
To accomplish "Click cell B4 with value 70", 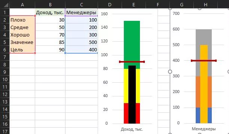I will click(x=50, y=35).
